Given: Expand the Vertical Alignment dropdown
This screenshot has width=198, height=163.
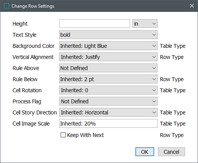Looking at the screenshot, I should pos(108,57).
